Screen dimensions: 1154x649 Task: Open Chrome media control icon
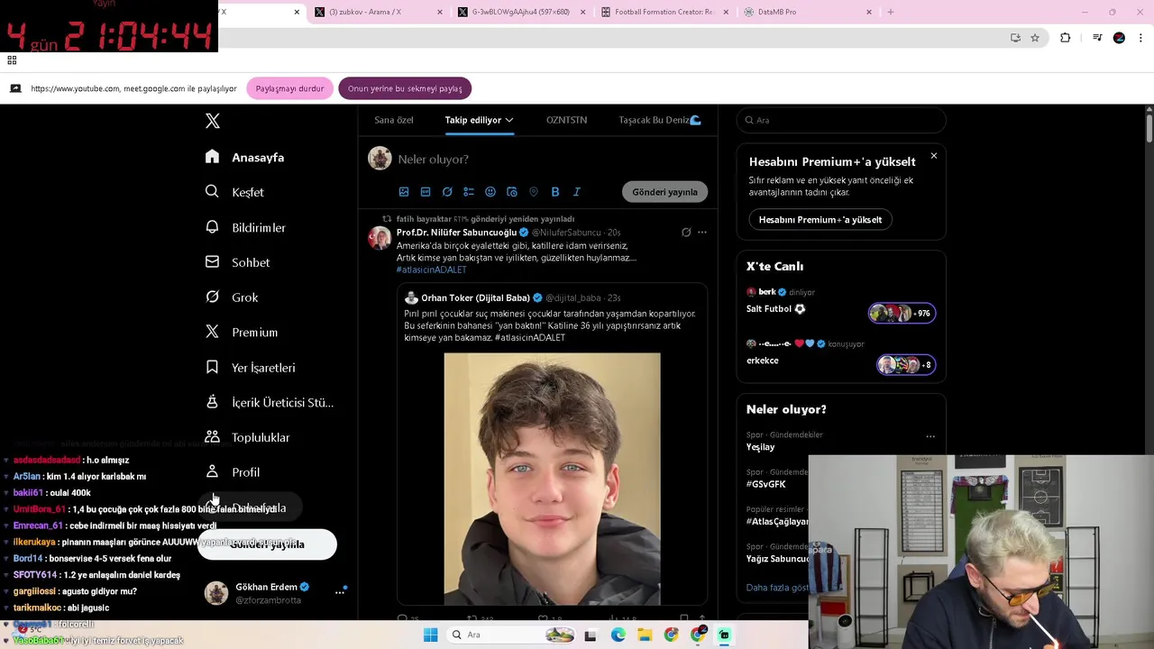click(x=1097, y=38)
